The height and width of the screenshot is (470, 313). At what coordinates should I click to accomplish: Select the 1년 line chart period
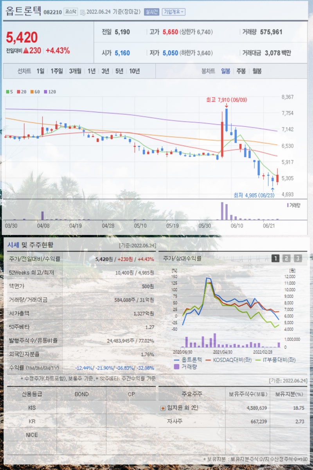click(92, 71)
